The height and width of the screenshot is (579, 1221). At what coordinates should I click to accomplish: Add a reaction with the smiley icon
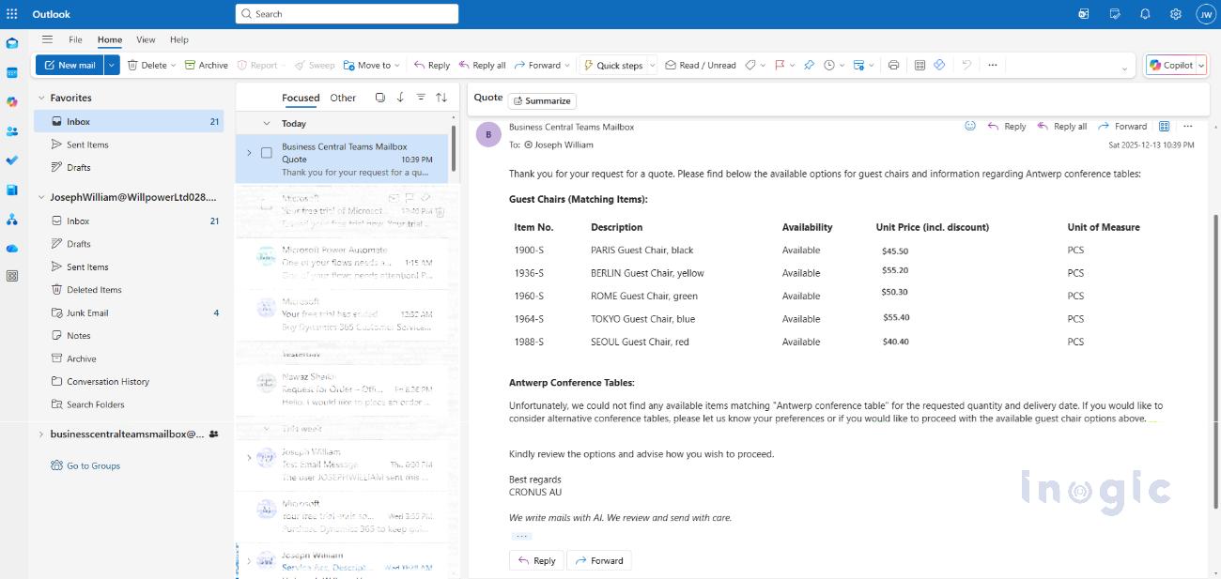click(x=970, y=126)
